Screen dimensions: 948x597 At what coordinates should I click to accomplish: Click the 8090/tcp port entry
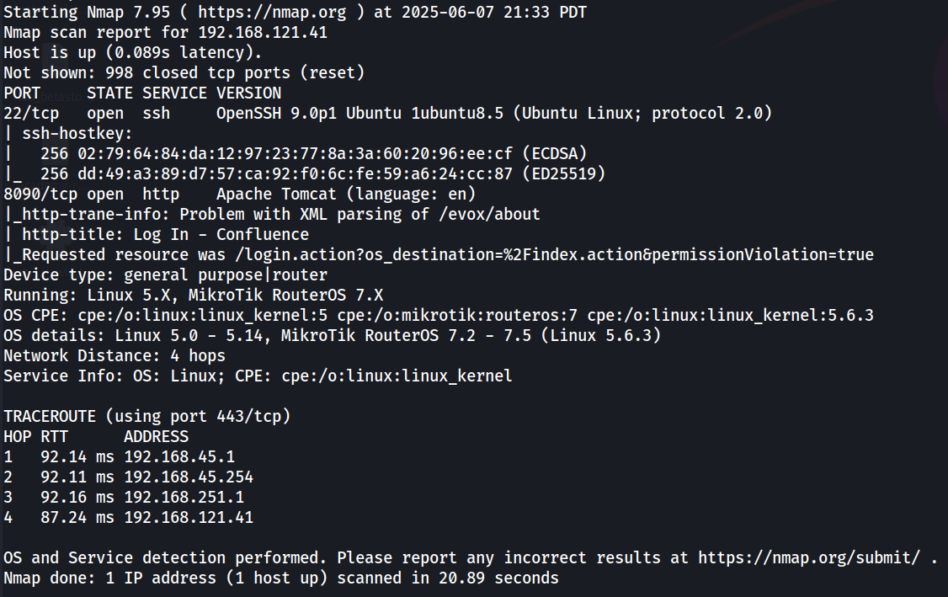[35, 194]
